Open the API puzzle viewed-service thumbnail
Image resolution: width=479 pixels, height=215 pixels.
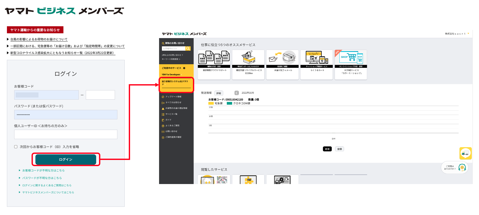coord(248,179)
